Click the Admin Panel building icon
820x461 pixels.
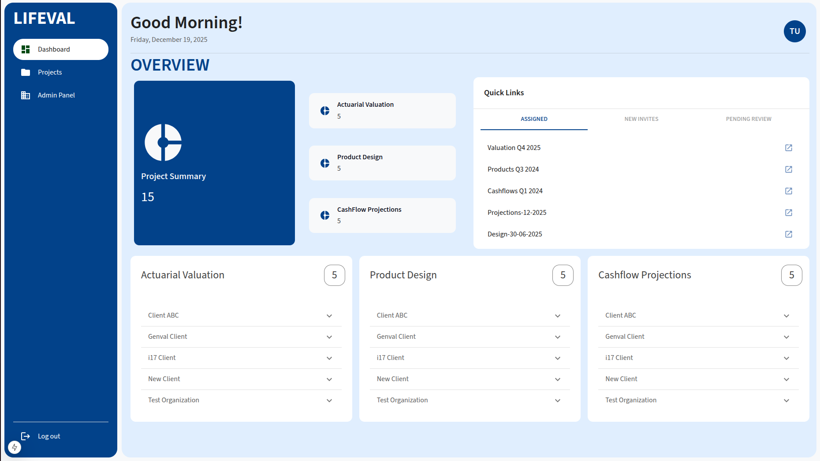click(x=26, y=95)
